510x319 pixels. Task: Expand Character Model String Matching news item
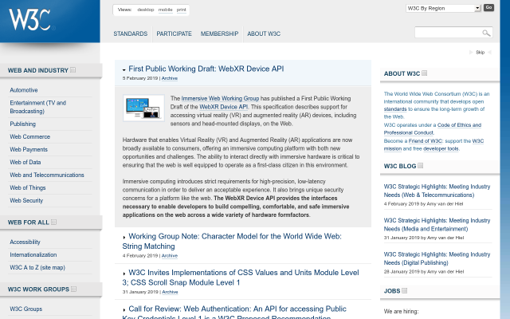124,238
